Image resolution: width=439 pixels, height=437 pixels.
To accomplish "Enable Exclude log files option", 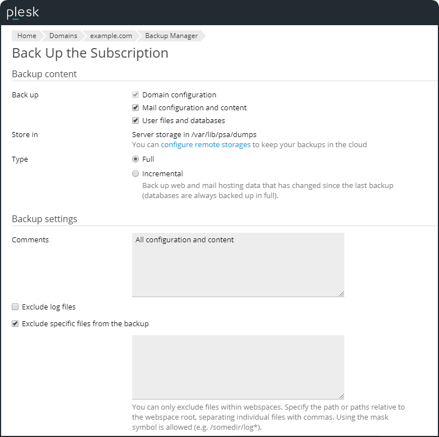I will (x=15, y=307).
